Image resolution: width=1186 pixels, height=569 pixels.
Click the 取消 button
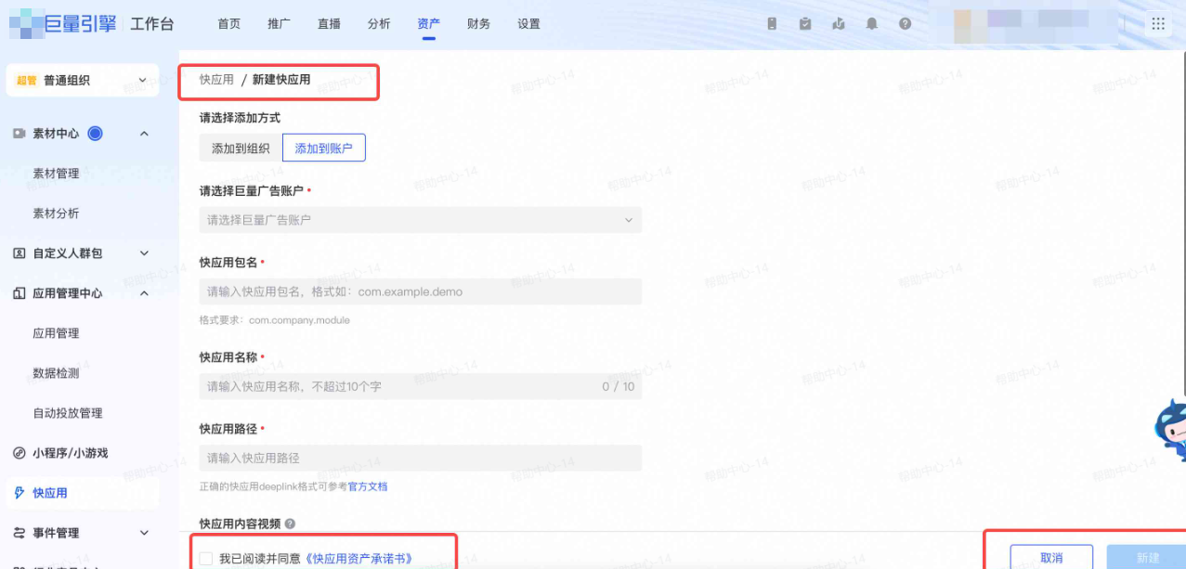pyautogui.click(x=1051, y=557)
